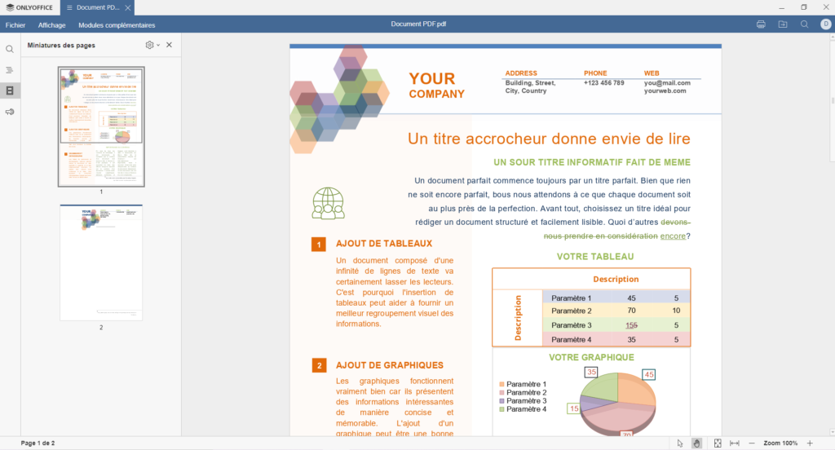
Task: Click the ONLYOFFICE home tab
Action: coord(29,7)
